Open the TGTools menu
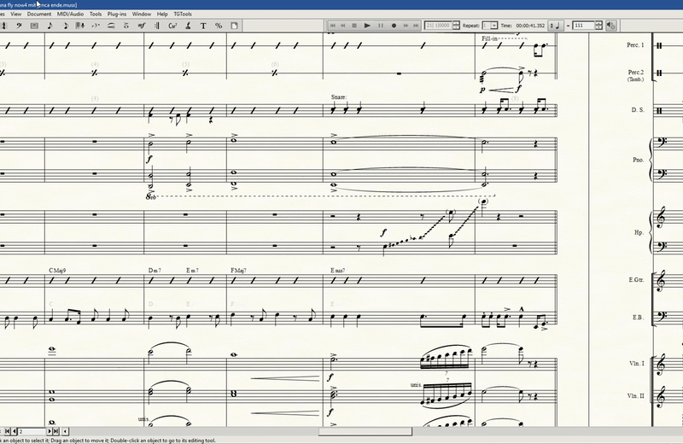The height and width of the screenshot is (444, 683). [x=183, y=15]
